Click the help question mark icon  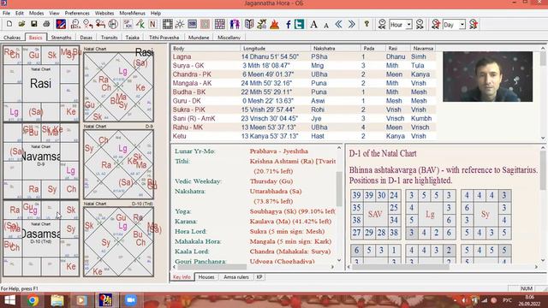click(366, 24)
